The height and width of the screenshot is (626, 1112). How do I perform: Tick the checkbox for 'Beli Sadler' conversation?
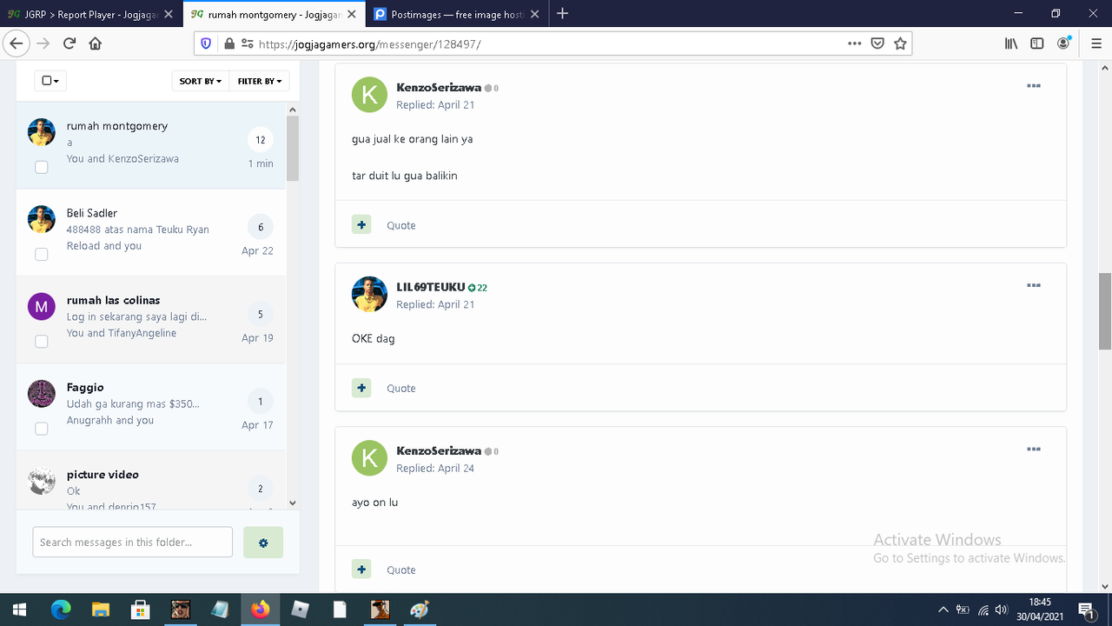pos(42,254)
